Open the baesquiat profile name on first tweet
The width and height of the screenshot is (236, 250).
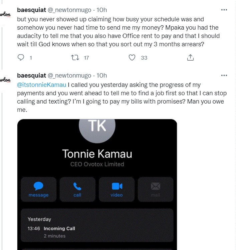coord(31,10)
